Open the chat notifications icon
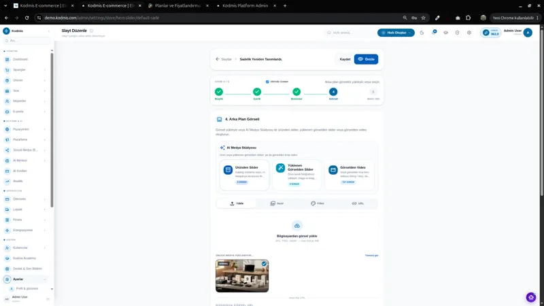544x306 pixels. [x=434, y=33]
